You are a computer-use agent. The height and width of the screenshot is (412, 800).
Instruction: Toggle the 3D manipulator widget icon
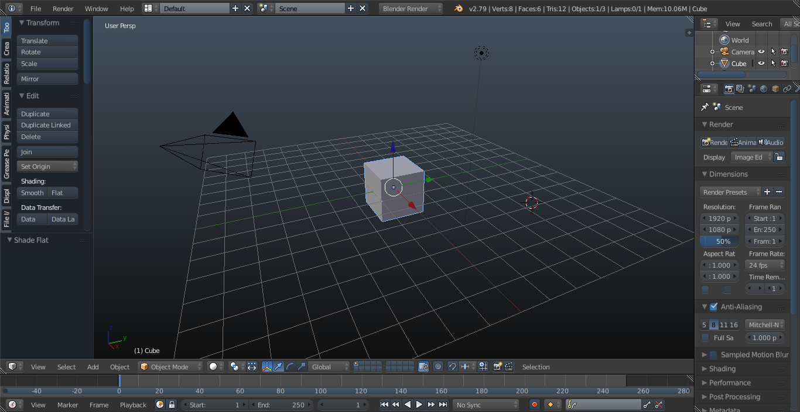[x=267, y=366]
